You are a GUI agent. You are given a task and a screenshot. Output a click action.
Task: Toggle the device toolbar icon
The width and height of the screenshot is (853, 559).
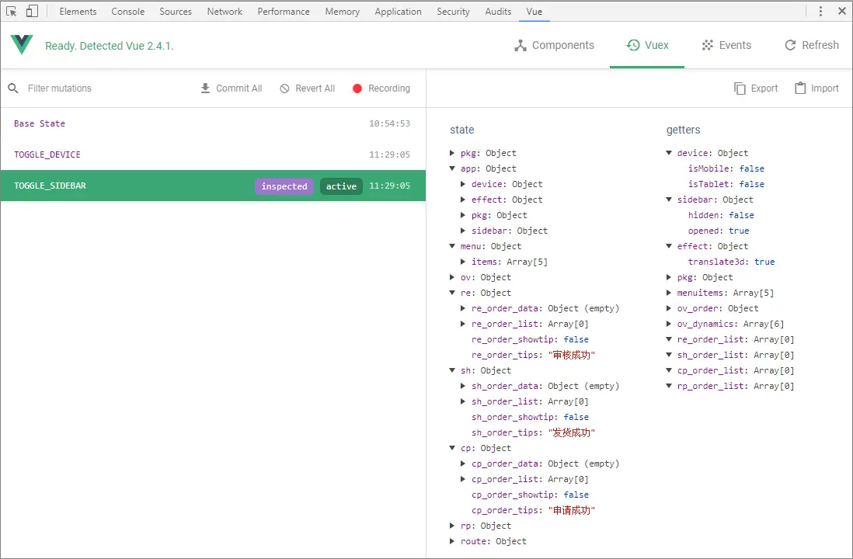32,12
